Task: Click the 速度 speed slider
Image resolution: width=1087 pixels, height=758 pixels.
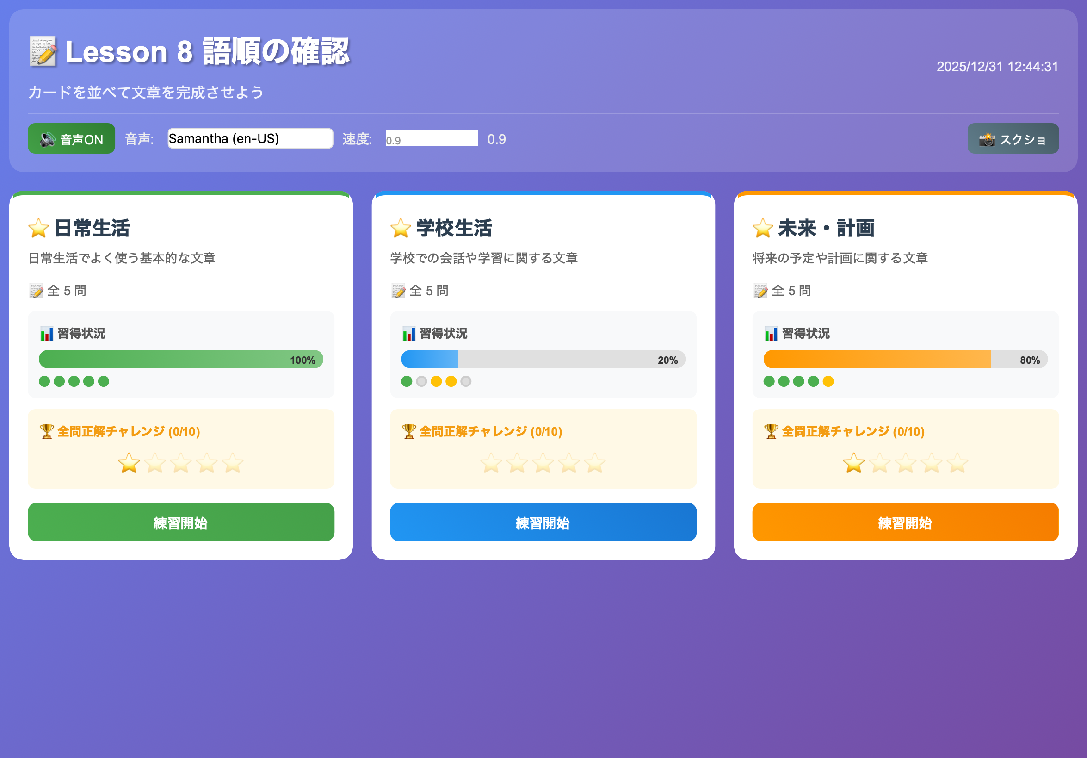Action: [x=431, y=139]
